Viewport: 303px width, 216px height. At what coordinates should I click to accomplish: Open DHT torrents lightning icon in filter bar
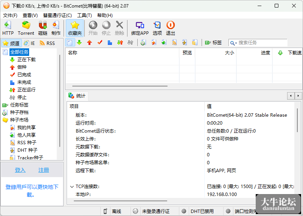184,42
